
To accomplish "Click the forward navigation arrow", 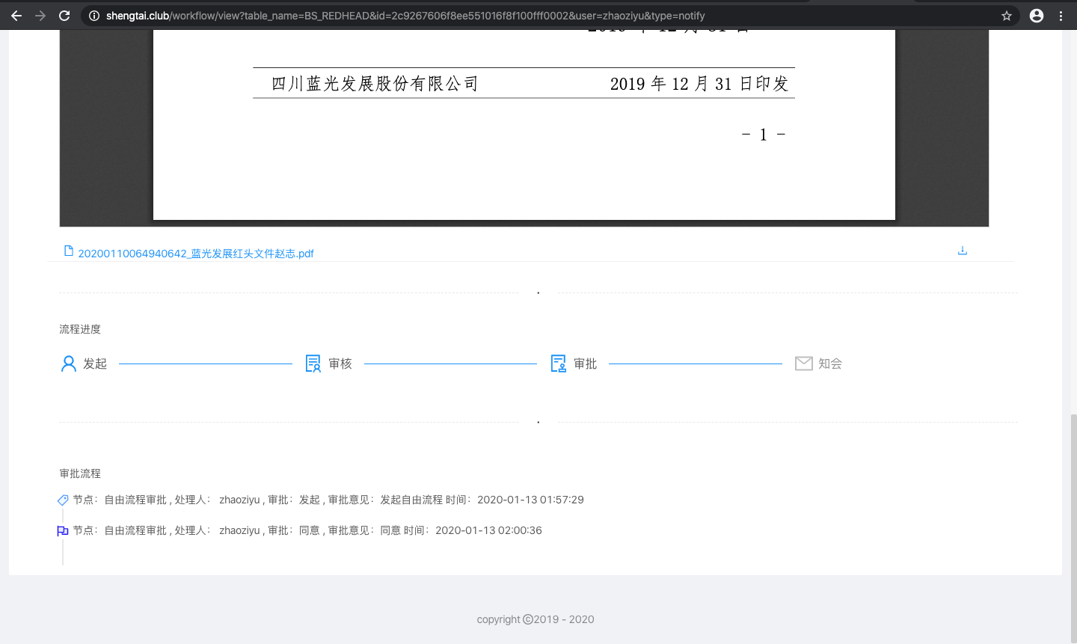I will tap(40, 15).
